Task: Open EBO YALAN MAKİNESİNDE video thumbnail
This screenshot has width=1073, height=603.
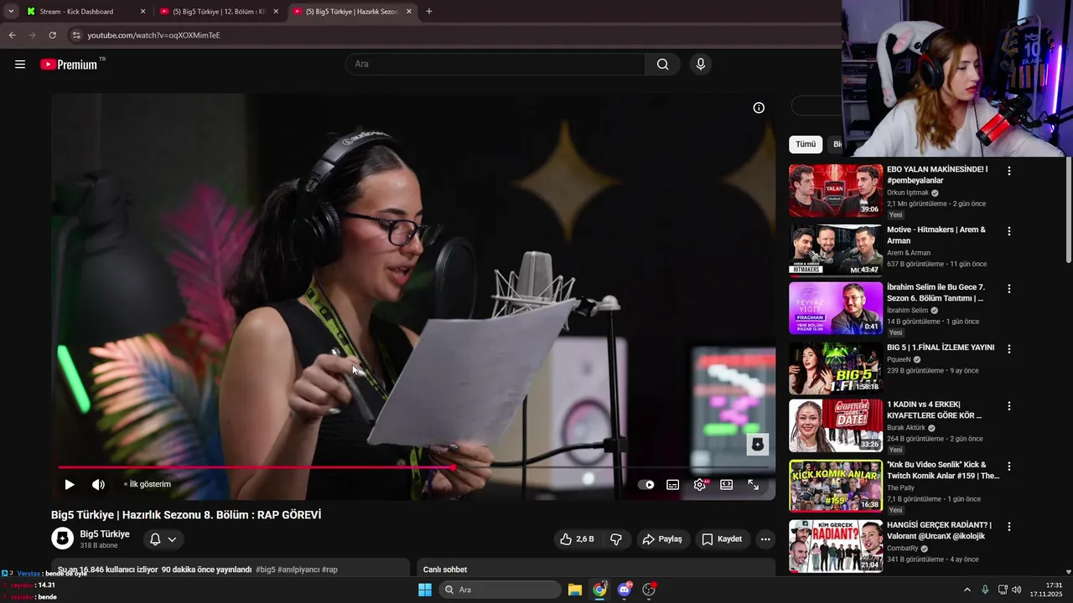Action: point(836,191)
